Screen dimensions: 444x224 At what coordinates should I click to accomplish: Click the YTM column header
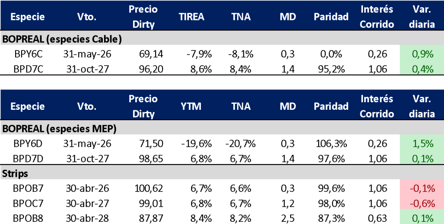coord(191,106)
